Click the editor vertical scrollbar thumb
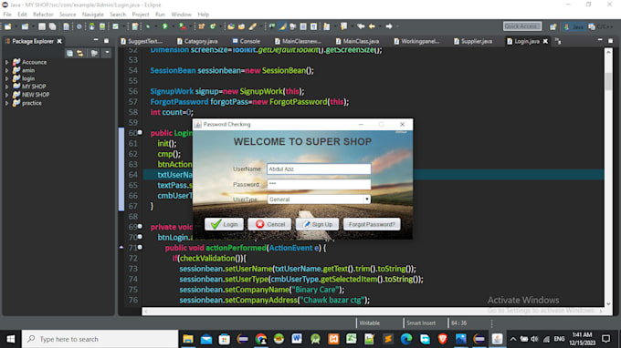Image resolution: width=621 pixels, height=348 pixels. pos(608,80)
